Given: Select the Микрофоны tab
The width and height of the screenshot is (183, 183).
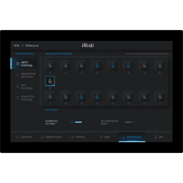Looking at the screenshot, I should 132,137.
